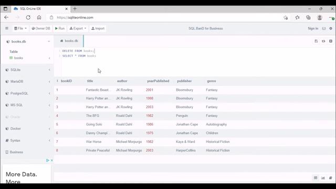This screenshot has width=336, height=189.
Task: Sort by the yearPublished column header
Action: coord(158,81)
